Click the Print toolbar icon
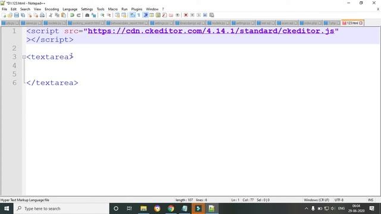 [42, 15]
